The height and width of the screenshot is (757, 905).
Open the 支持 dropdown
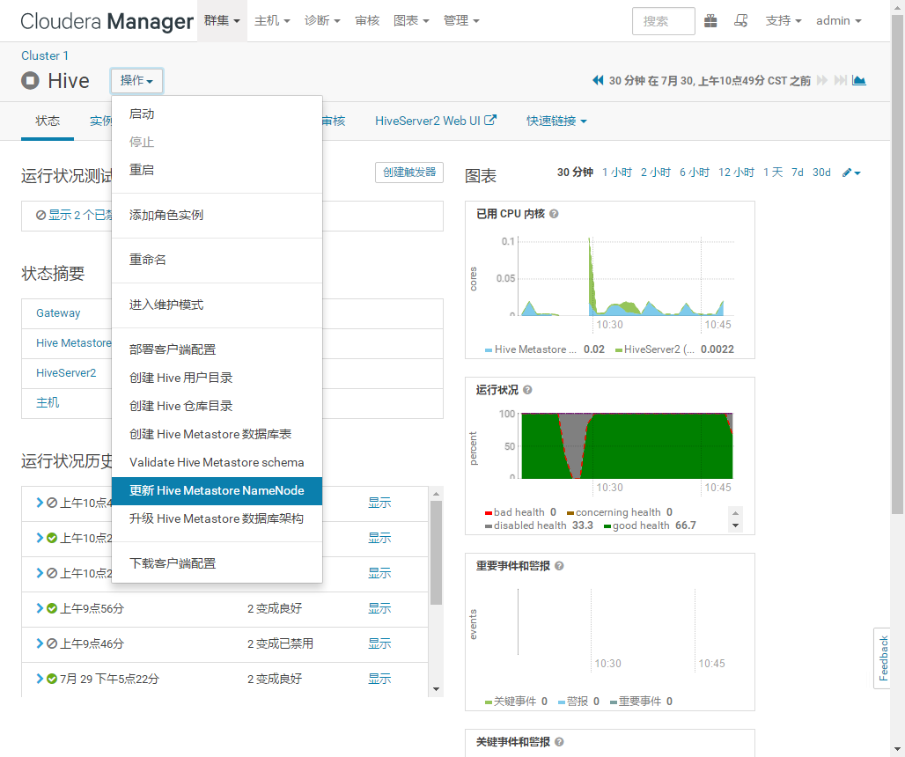784,21
